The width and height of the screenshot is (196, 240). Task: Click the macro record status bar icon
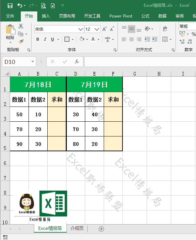[5, 237]
